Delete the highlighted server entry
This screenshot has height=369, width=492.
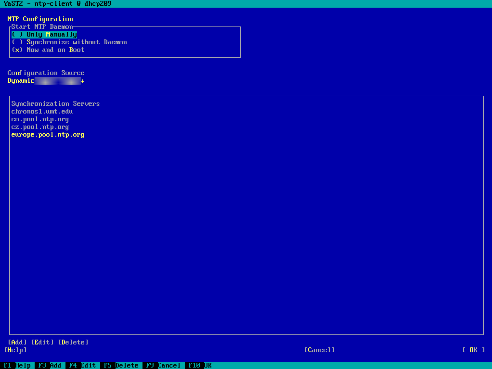tap(73, 342)
